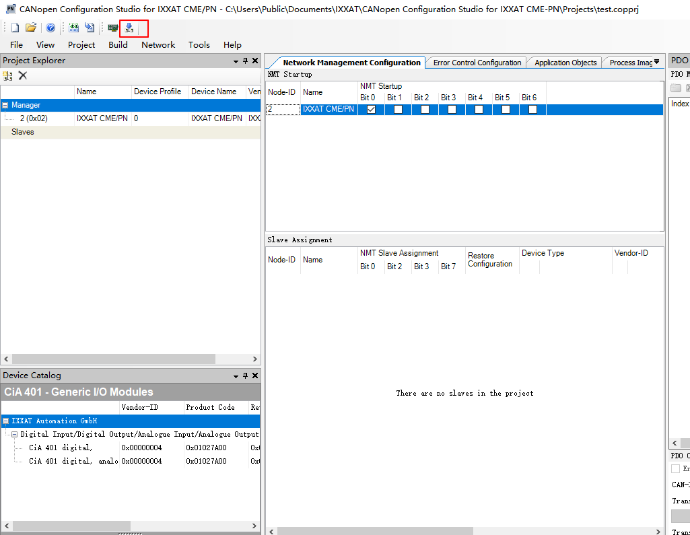Toggle NMT Startup Bit 1 checkbox
Viewport: 690px width, 535px height.
click(399, 110)
